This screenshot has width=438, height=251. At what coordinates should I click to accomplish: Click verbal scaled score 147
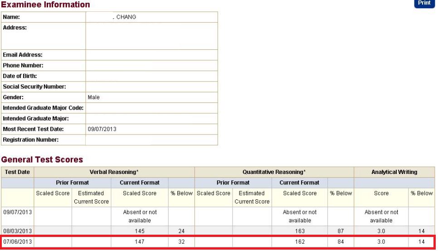tap(140, 242)
